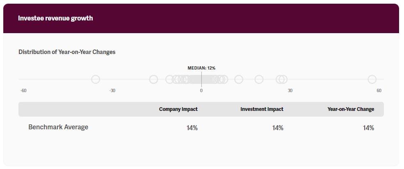Click the data circle near 19 on axis
This screenshot has width=404, height=169.
tap(259, 79)
